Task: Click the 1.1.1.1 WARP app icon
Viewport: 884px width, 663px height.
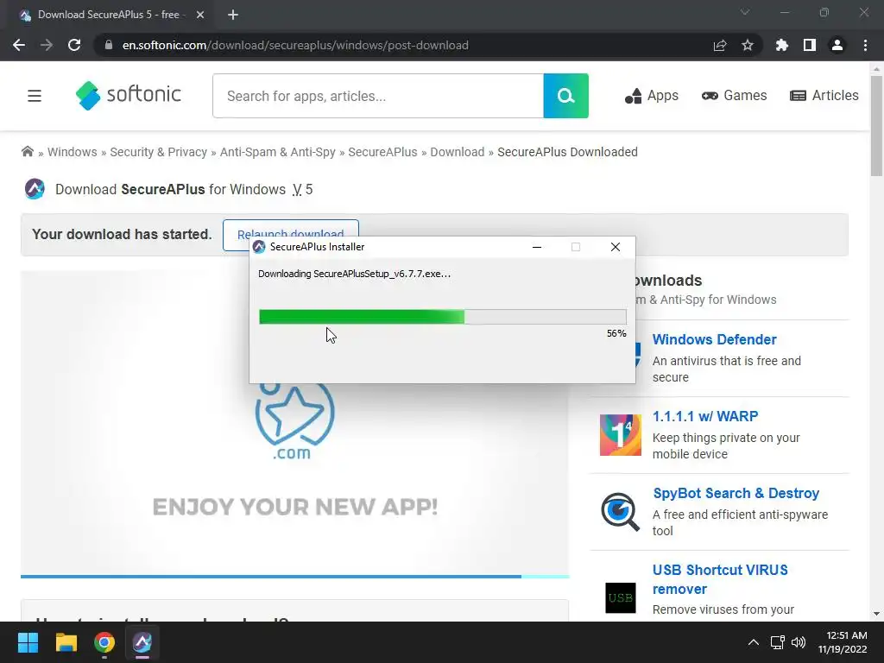Action: [x=620, y=435]
